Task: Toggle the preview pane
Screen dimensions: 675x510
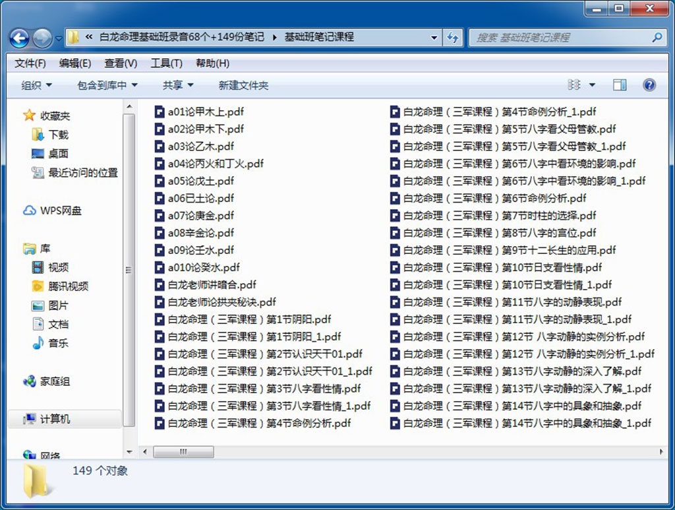Action: click(x=620, y=85)
